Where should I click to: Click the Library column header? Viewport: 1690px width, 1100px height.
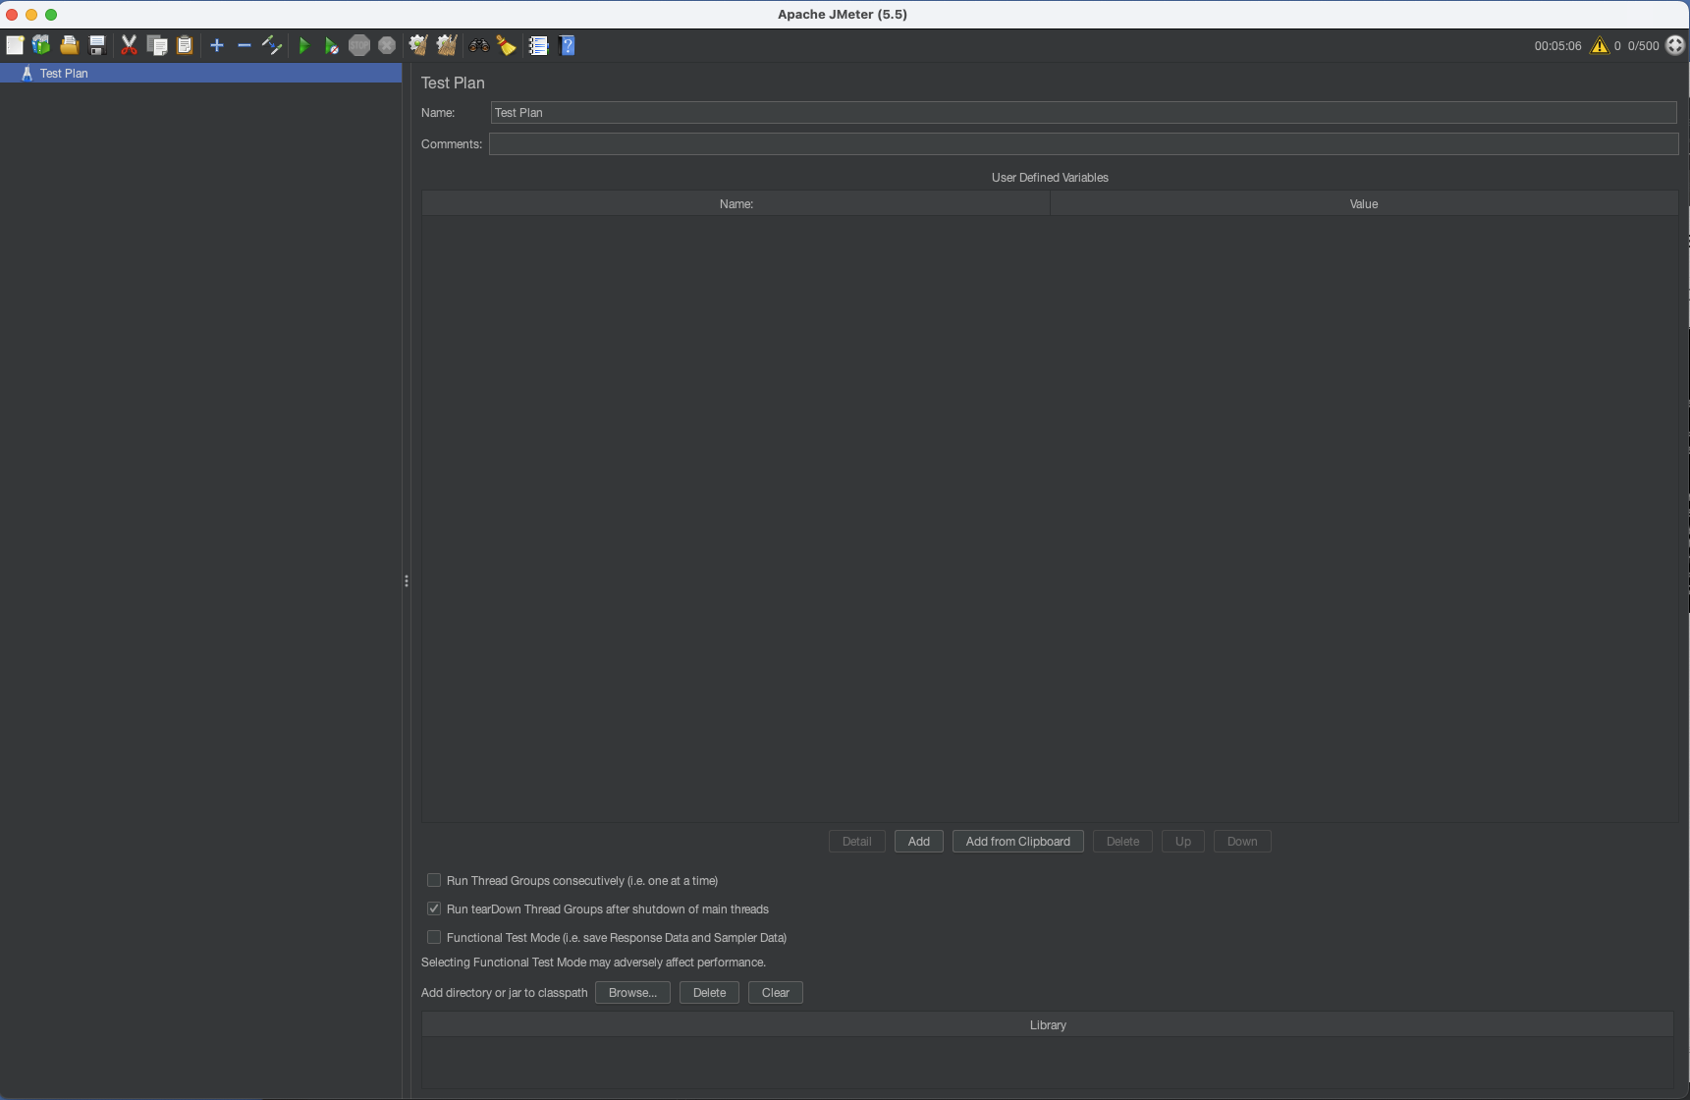(x=1048, y=1025)
